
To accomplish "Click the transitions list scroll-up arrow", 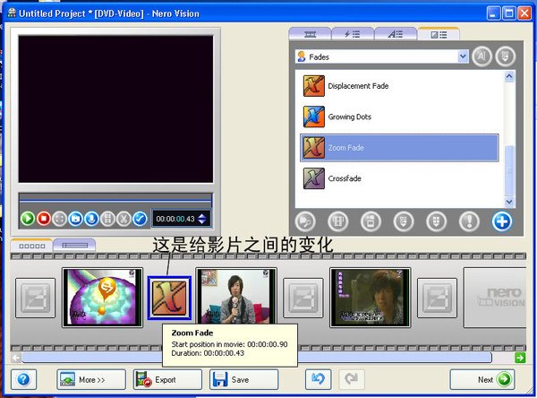I will point(509,76).
